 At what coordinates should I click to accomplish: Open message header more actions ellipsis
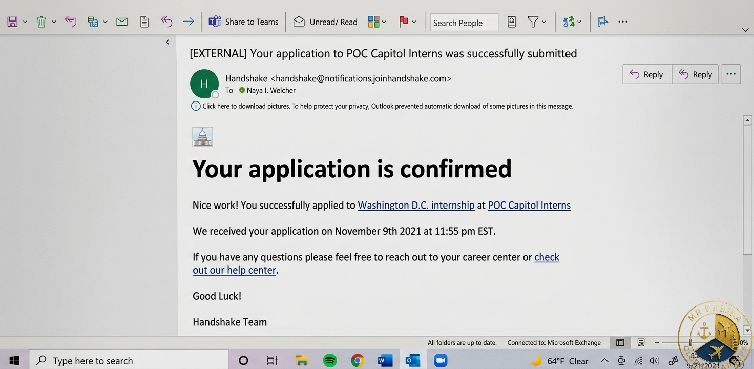click(731, 74)
